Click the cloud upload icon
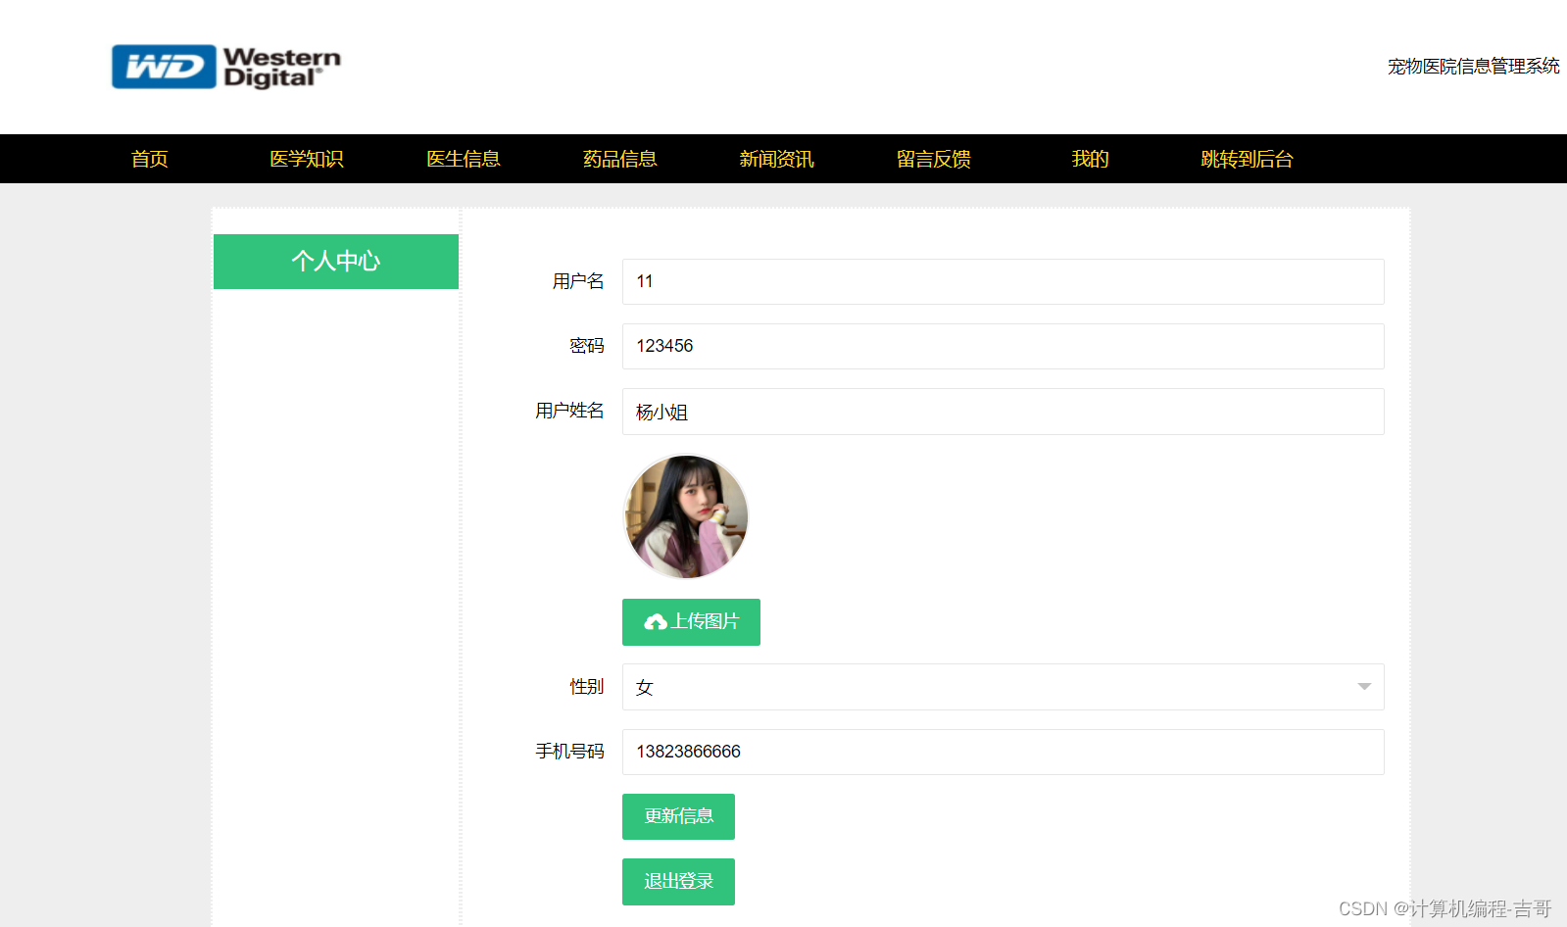The width and height of the screenshot is (1567, 927). [656, 622]
